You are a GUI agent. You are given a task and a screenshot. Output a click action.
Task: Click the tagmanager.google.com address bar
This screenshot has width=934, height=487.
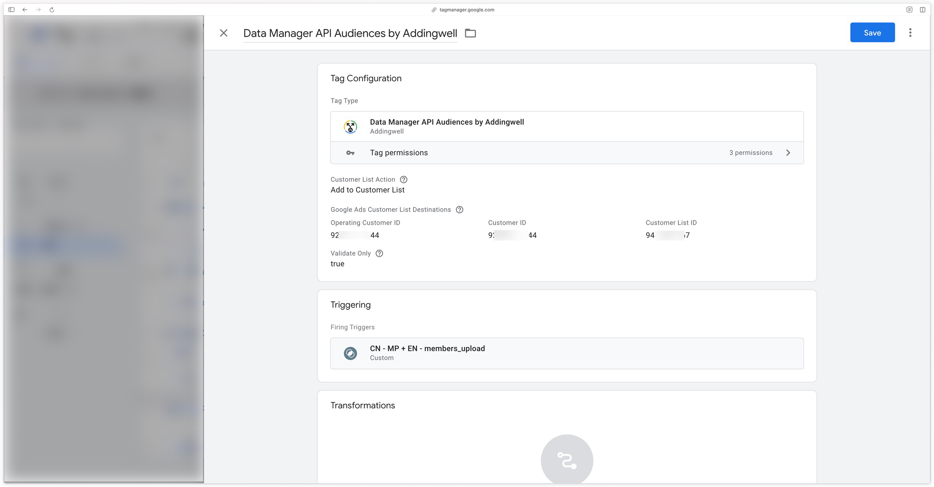[463, 10]
